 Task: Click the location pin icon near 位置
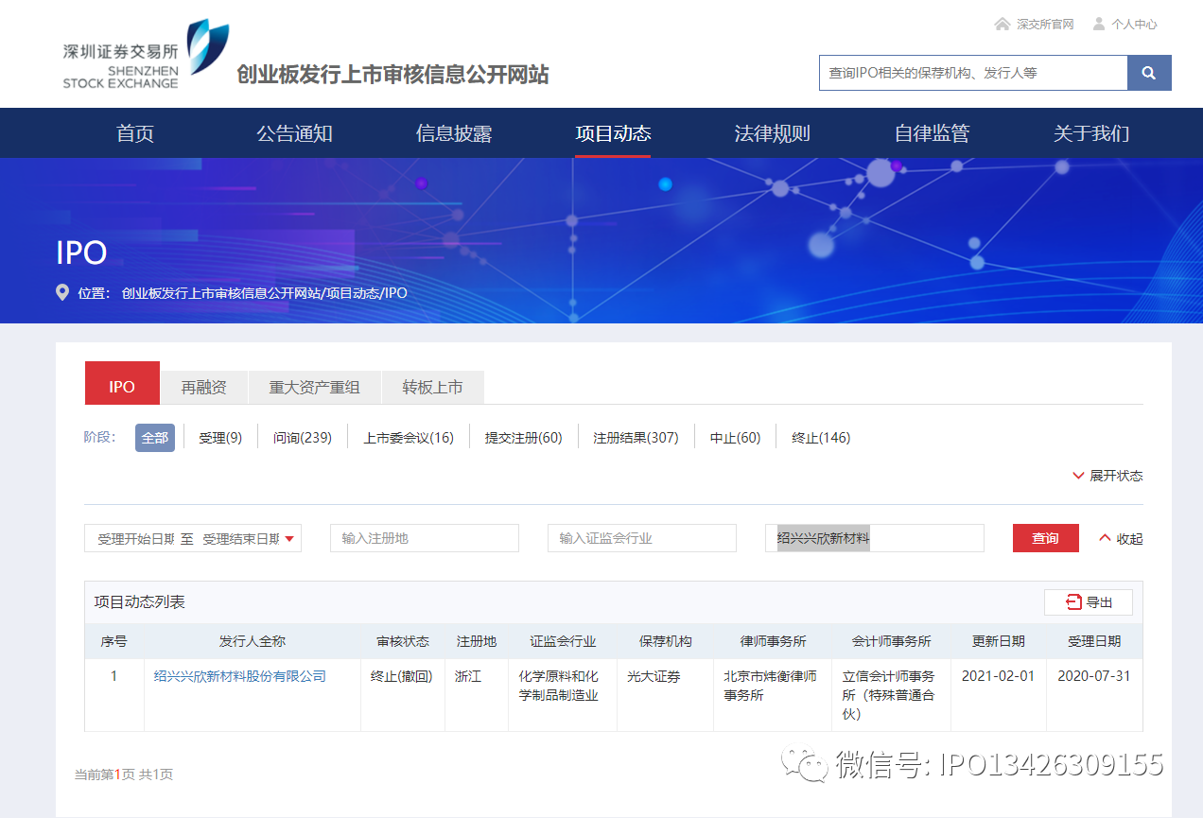62,292
